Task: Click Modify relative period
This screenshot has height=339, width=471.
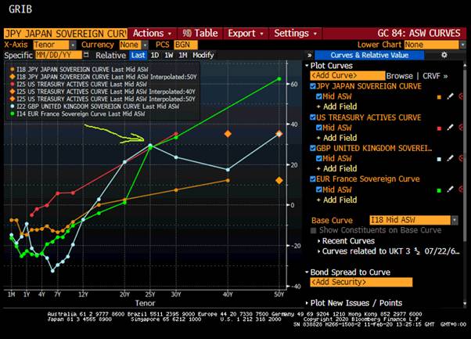Action: click(203, 56)
